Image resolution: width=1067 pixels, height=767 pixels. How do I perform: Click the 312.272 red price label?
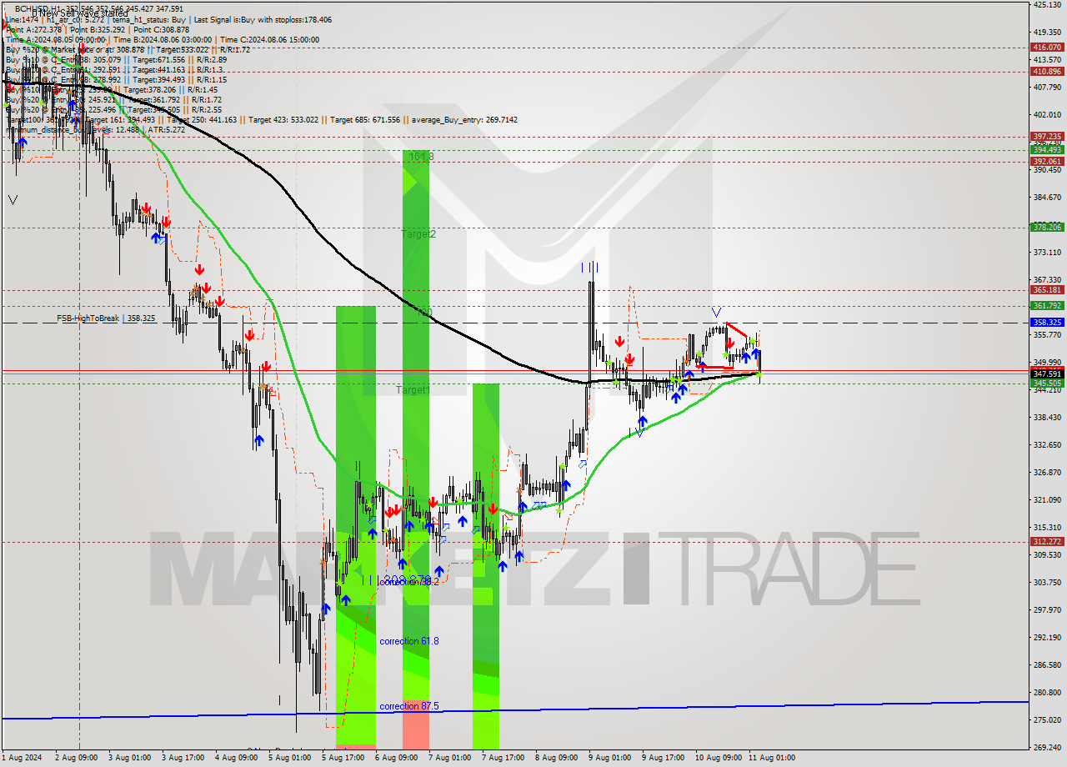coord(1046,541)
